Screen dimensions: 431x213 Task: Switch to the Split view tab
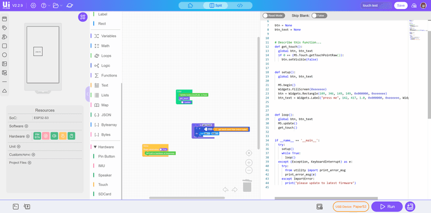tap(215, 6)
